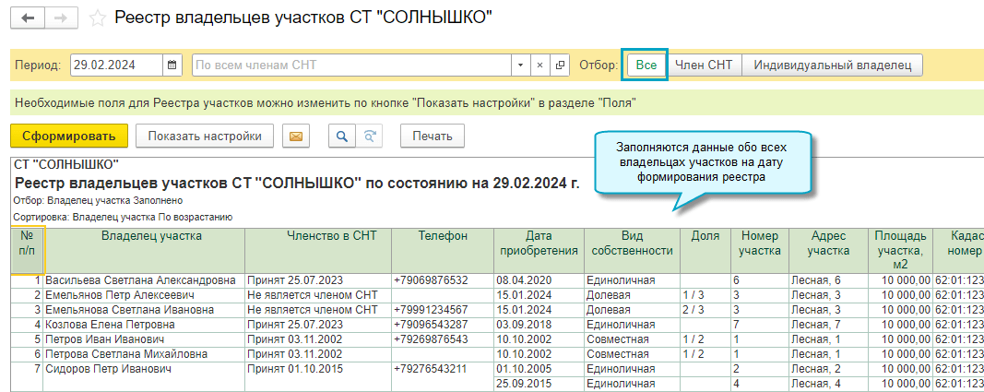This screenshot has width=984, height=392.
Task: Click the acquisition date 01.10.2005
Action: [539, 369]
